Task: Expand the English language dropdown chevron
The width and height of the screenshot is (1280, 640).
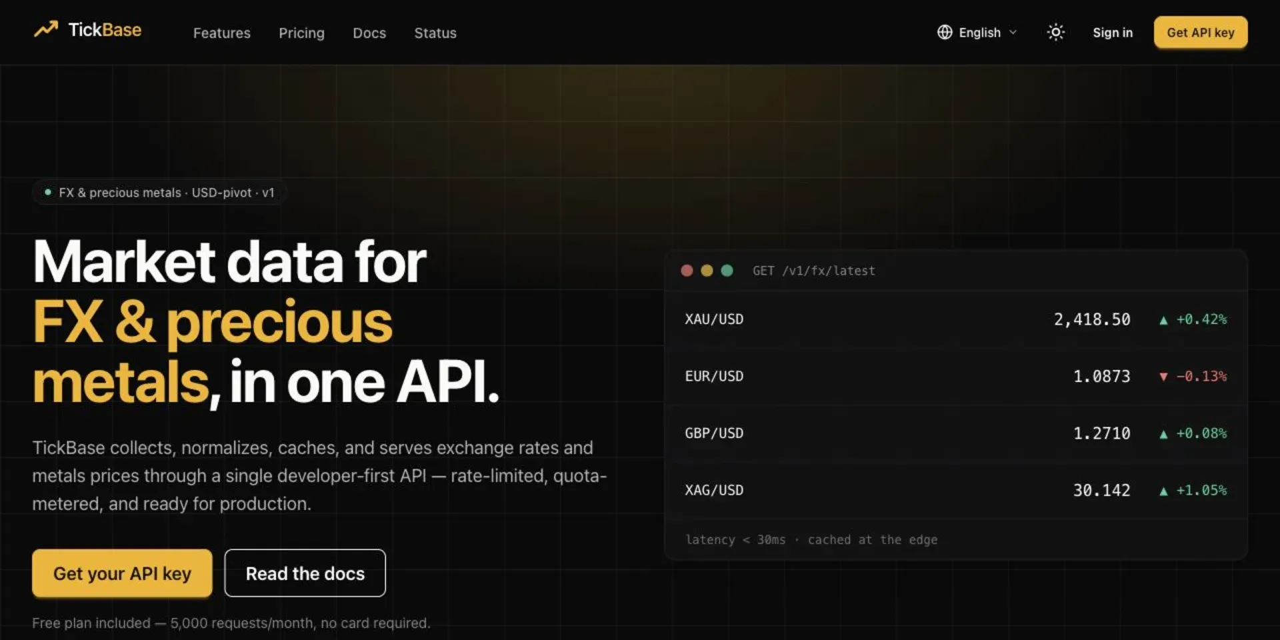Action: click(x=1013, y=32)
